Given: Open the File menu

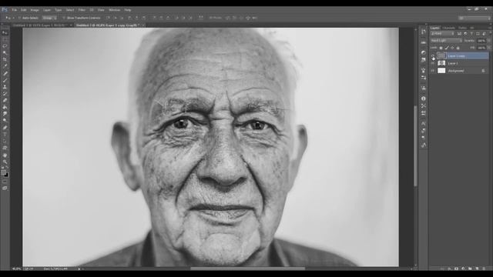Looking at the screenshot, I should 14,10.
